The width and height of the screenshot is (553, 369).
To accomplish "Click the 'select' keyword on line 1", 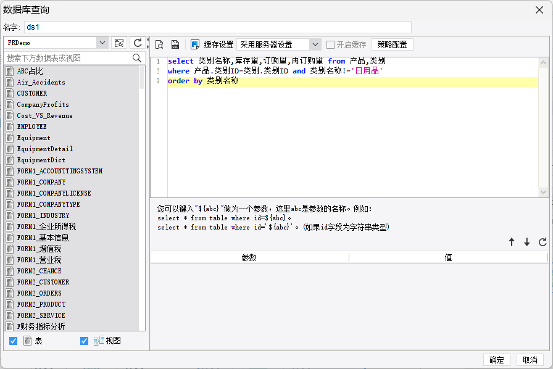I will [x=181, y=61].
